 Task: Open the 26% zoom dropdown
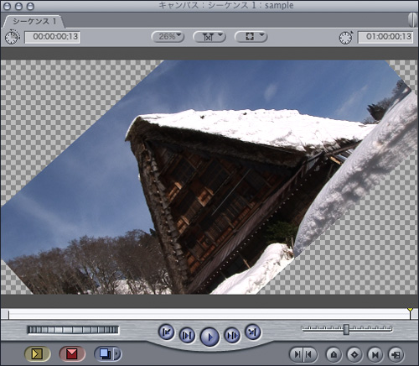pos(168,37)
